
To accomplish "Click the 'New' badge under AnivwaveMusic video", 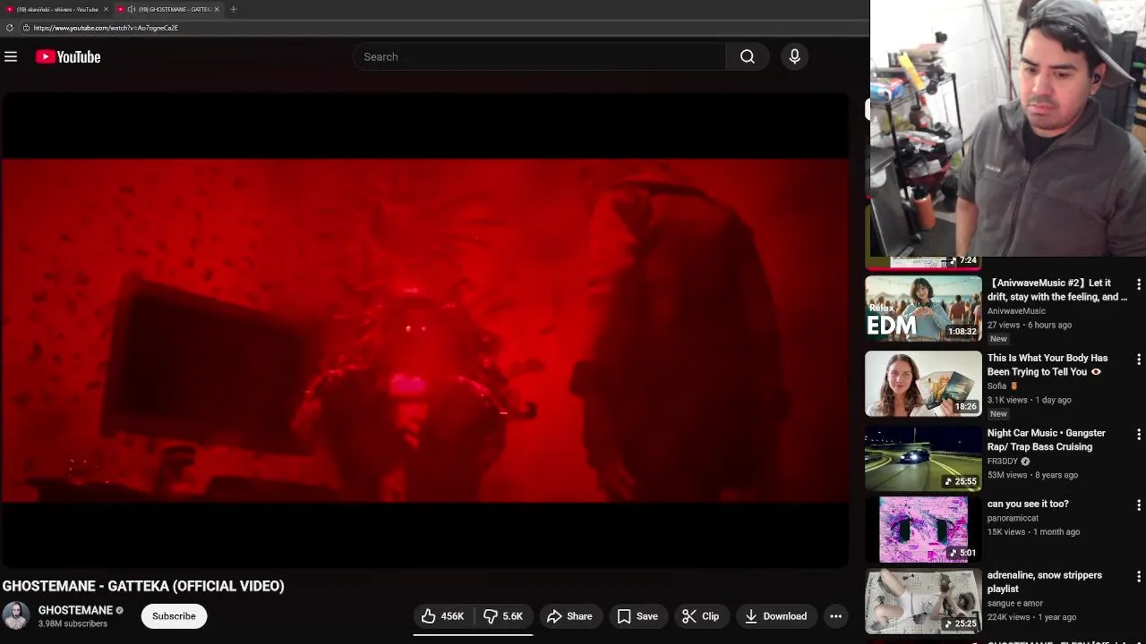I will point(998,339).
